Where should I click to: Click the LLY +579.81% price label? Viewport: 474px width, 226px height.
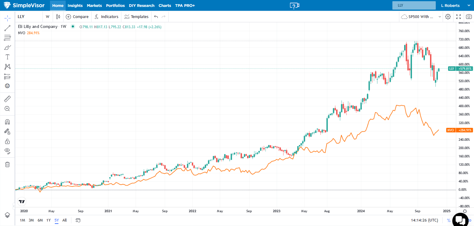[460, 69]
